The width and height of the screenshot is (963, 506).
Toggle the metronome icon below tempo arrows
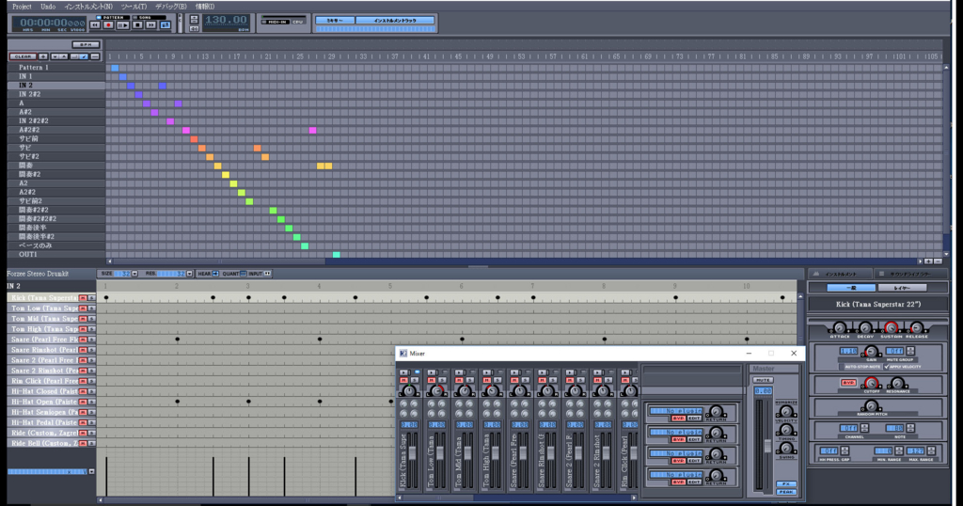tap(194, 29)
